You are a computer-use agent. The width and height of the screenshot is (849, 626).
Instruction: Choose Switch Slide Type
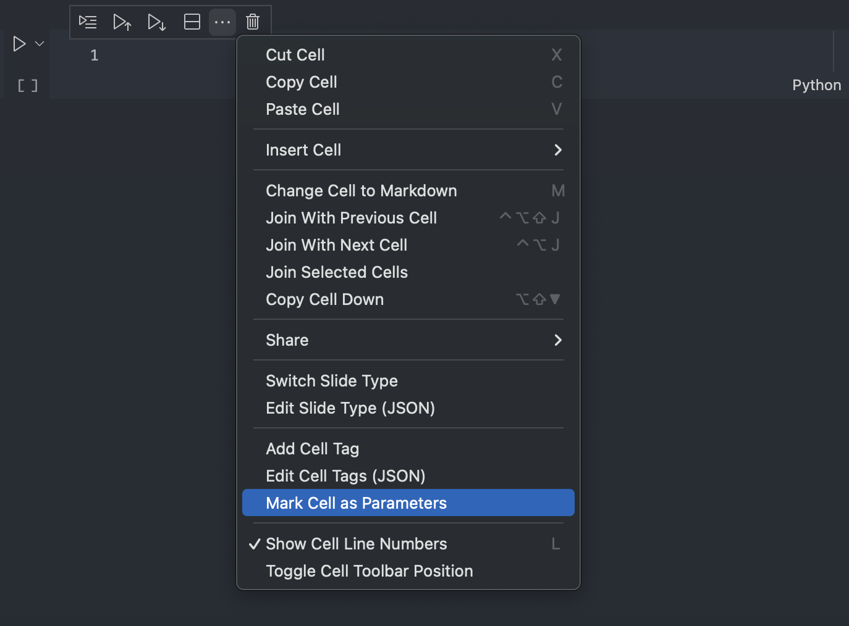point(408,381)
